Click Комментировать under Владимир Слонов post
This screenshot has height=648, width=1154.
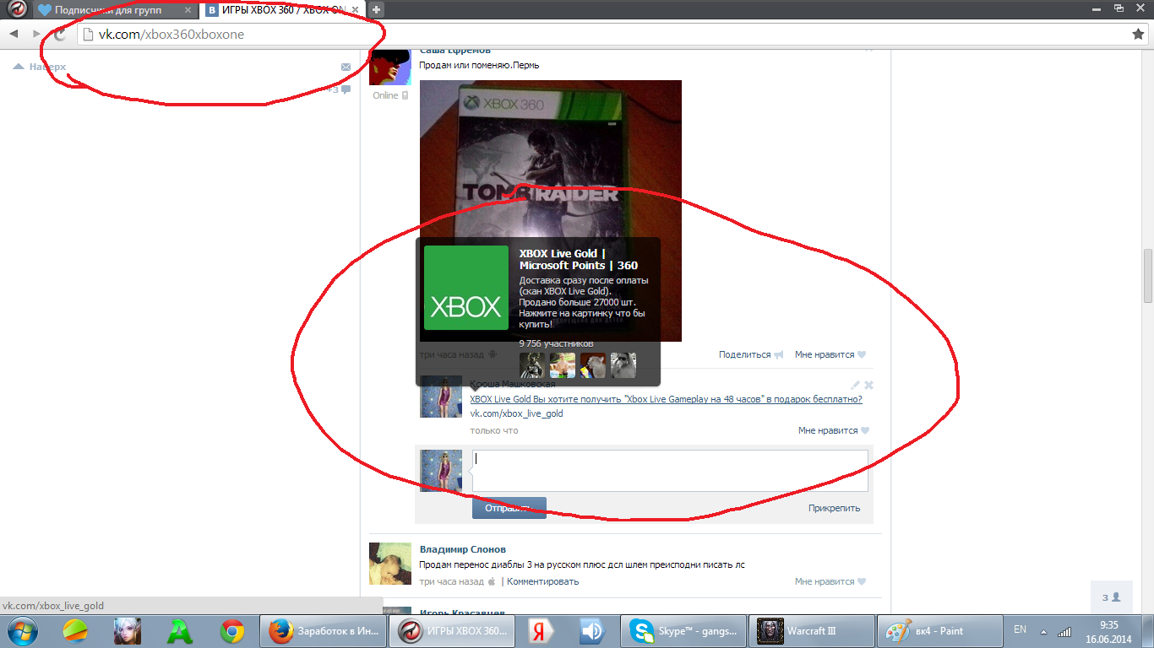point(543,581)
